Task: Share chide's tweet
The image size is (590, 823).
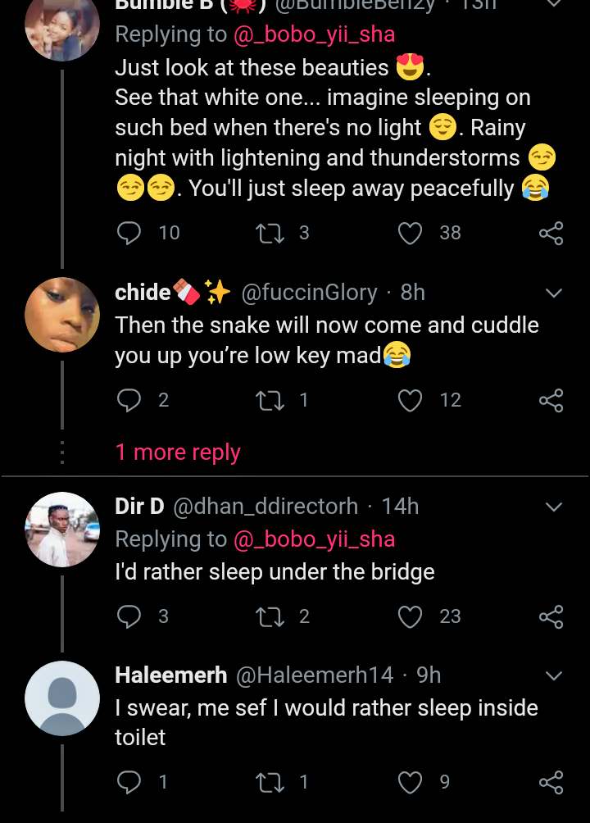Action: [x=551, y=400]
